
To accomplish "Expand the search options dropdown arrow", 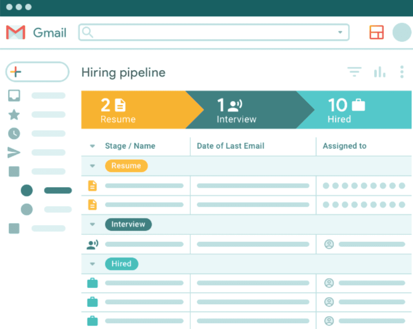I will click(340, 32).
